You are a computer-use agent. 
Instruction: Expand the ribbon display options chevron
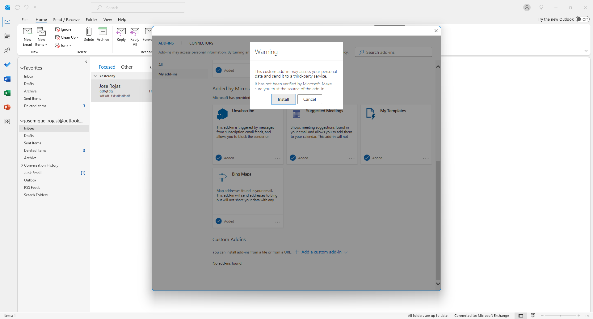coord(586,51)
